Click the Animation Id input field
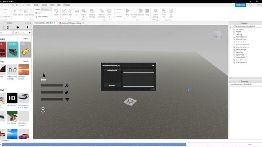Viewport: 262px width, 147px height. tap(138, 71)
